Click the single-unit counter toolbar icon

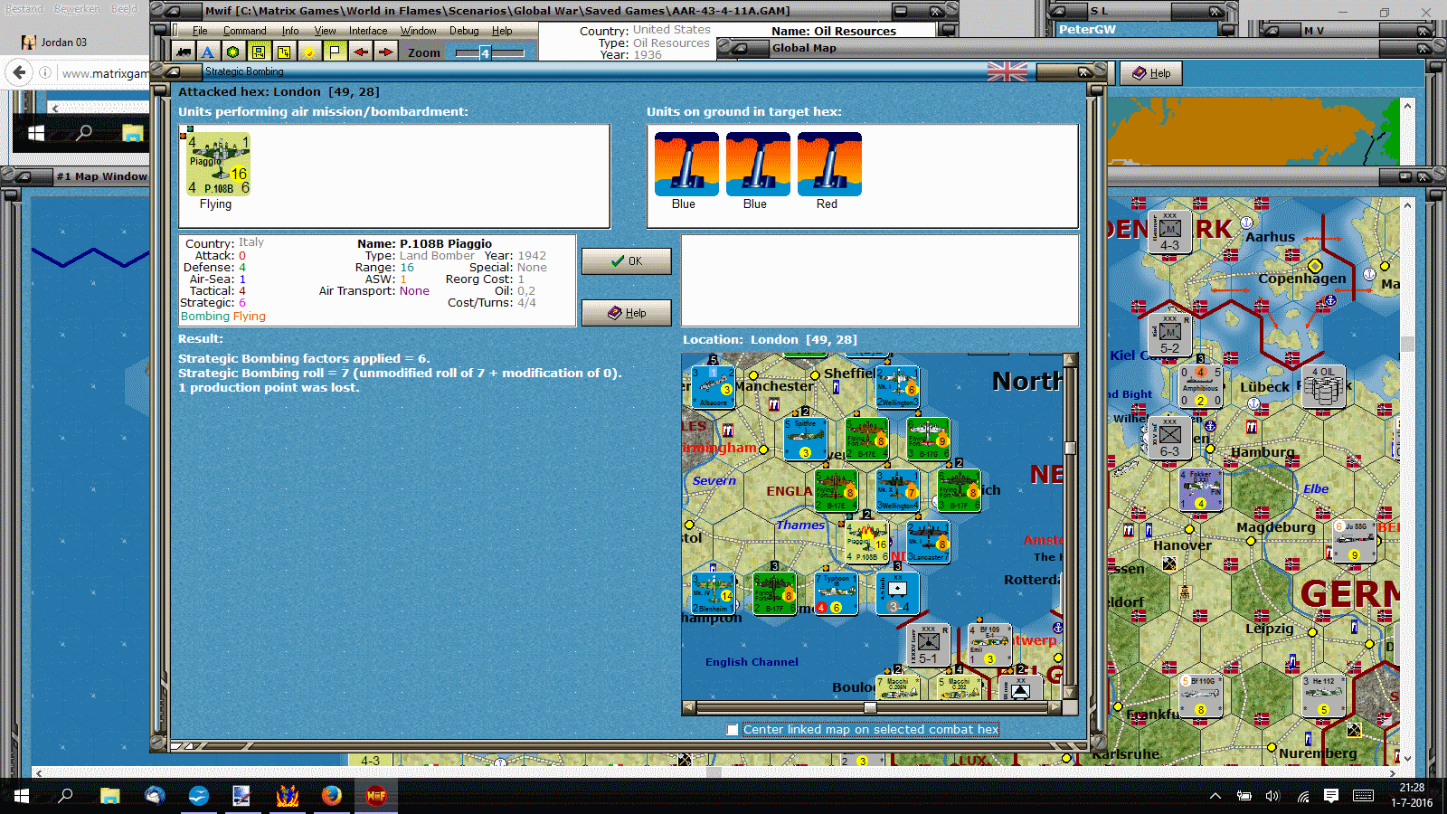[x=259, y=52]
